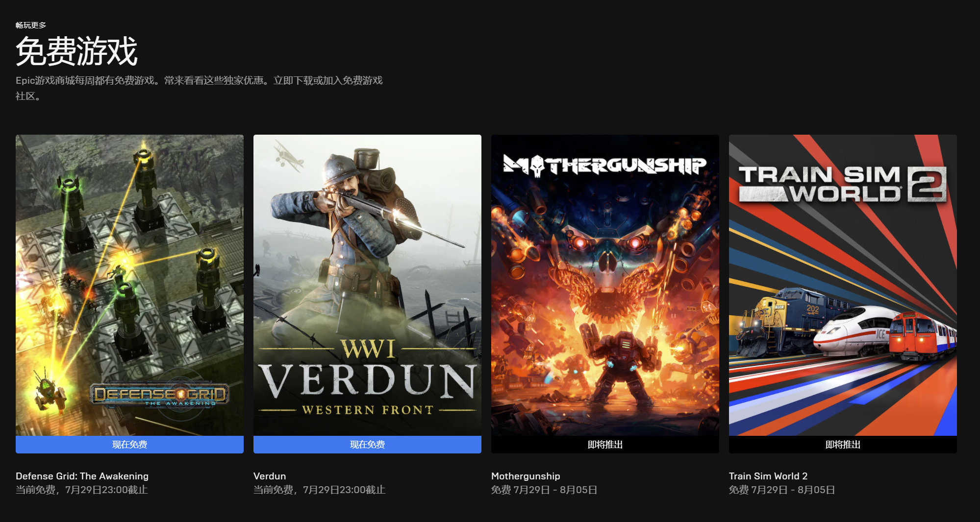Click Mothergunship's 免费 7月29日 - 8月05日 date text

544,490
